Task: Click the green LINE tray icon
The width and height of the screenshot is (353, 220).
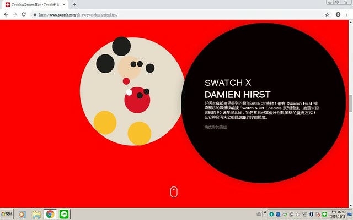Action: point(325,214)
